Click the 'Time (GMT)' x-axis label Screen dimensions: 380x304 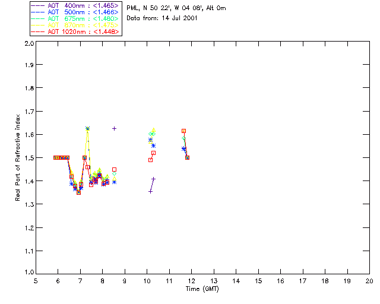point(202,289)
